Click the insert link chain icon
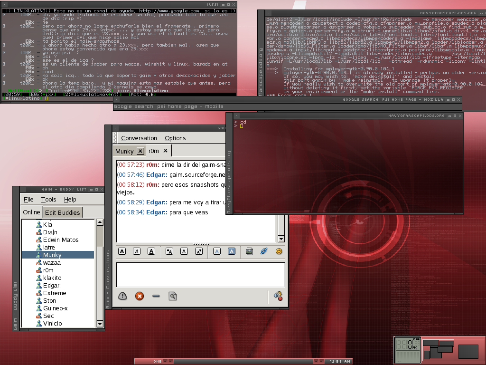Viewport: 486px width, 365px height. 264,251
